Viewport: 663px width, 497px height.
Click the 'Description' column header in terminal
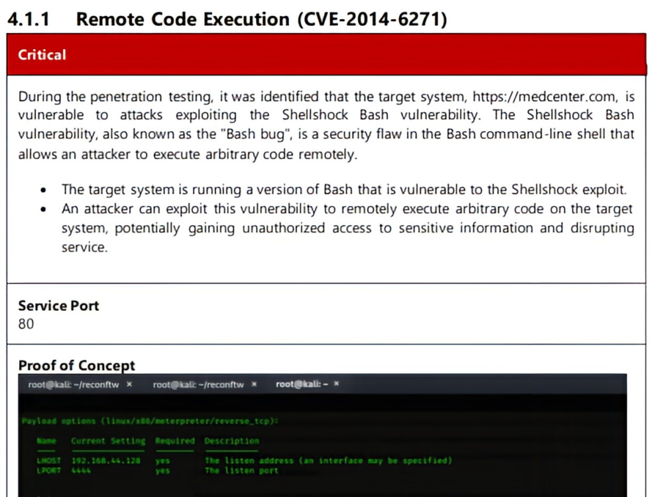(231, 441)
